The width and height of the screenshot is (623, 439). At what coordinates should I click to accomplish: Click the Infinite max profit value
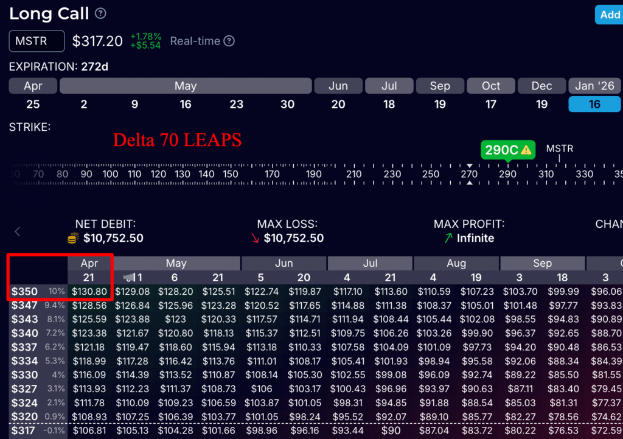(x=475, y=238)
